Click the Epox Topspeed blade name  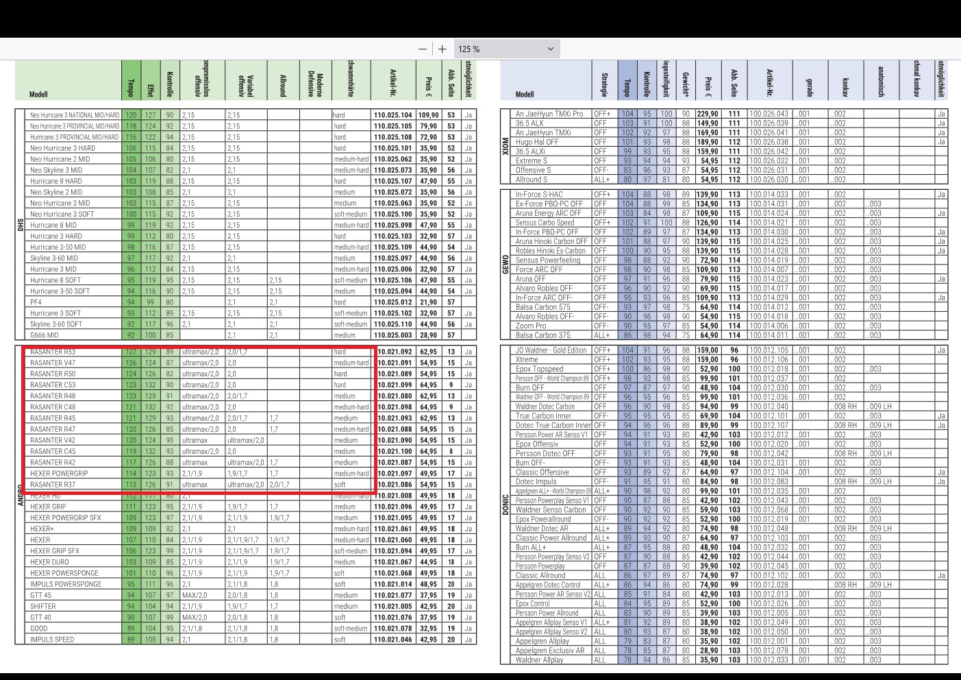pyautogui.click(x=540, y=369)
